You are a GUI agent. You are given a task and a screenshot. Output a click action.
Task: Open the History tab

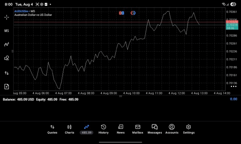(x=104, y=129)
